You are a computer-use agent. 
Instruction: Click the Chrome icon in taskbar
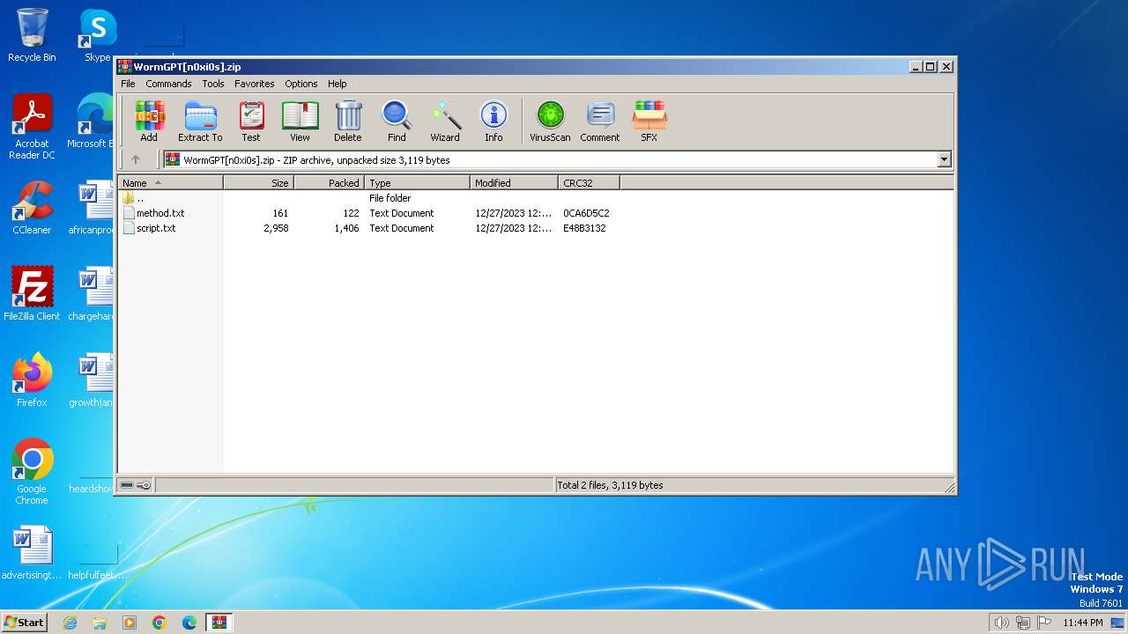(160, 623)
